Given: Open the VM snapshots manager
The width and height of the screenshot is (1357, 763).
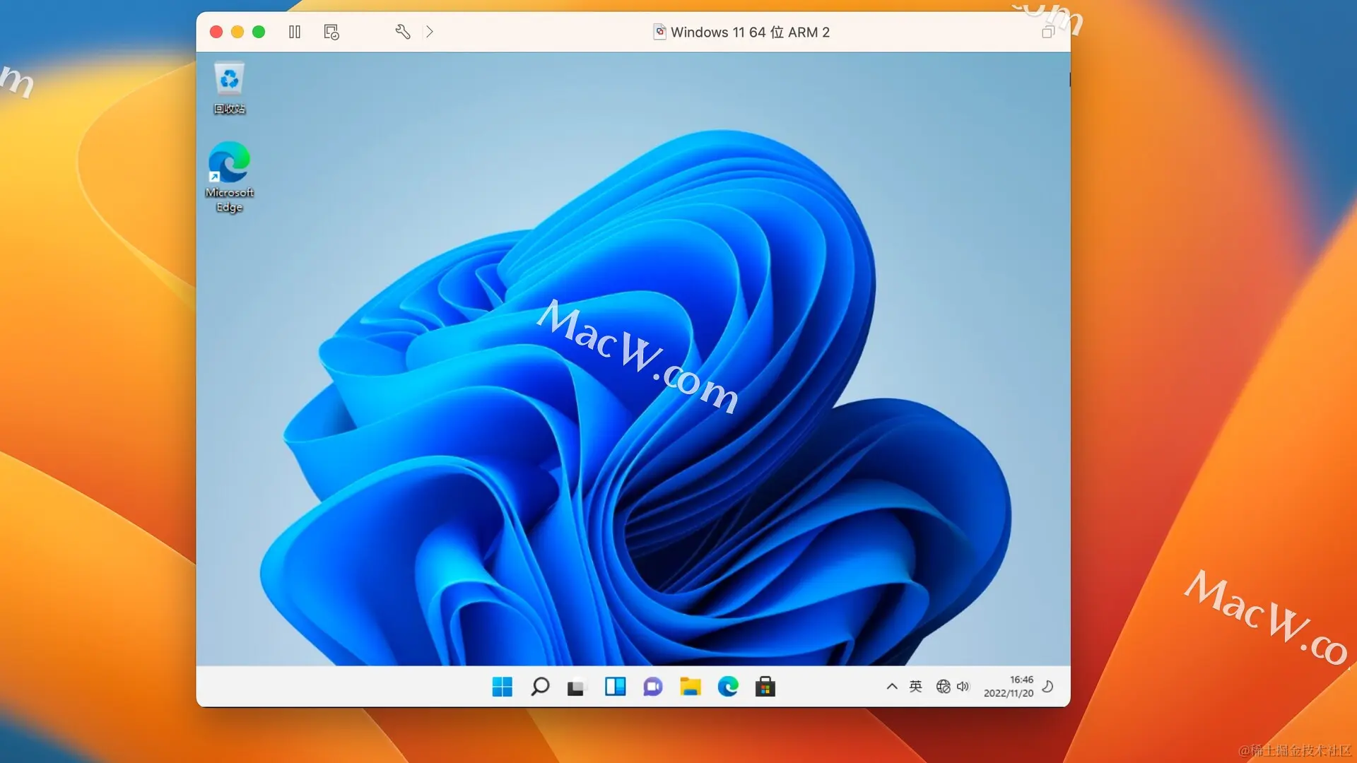Looking at the screenshot, I should (x=331, y=32).
